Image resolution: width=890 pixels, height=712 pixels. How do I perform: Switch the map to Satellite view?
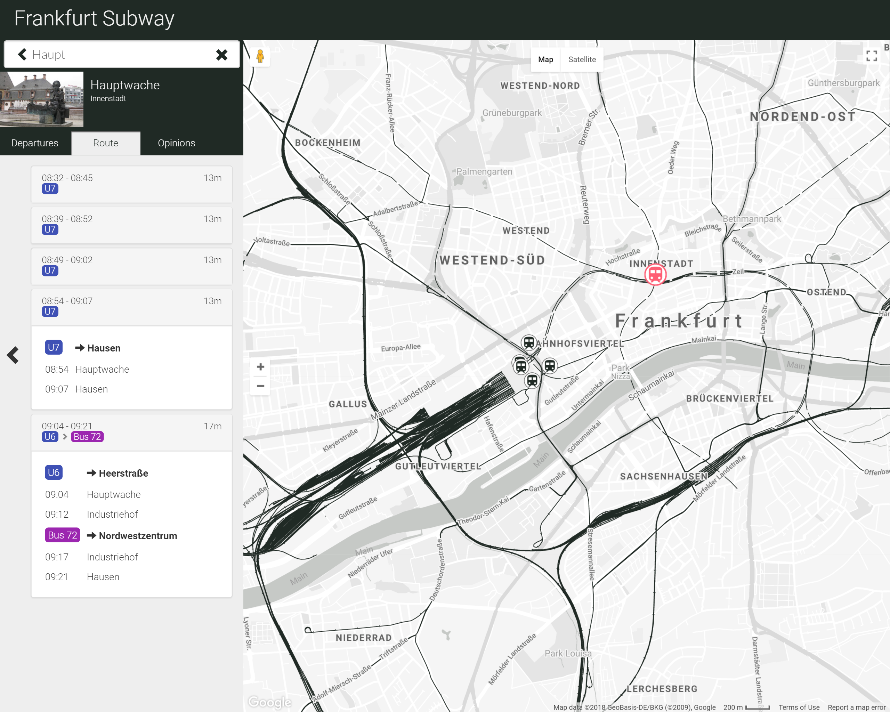582,59
